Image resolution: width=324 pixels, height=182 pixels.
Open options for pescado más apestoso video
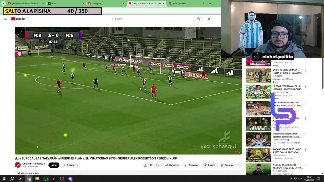click(306, 134)
